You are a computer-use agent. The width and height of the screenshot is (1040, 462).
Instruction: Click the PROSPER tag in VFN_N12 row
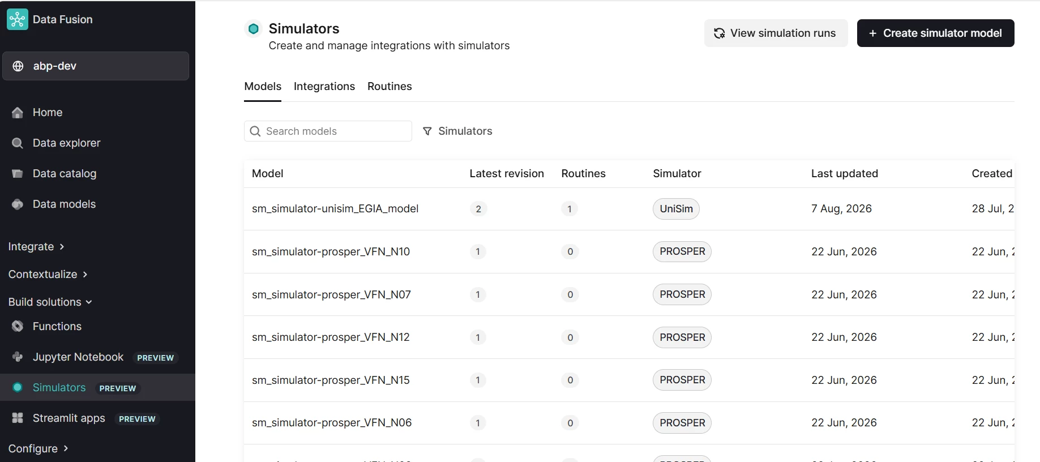(x=682, y=337)
